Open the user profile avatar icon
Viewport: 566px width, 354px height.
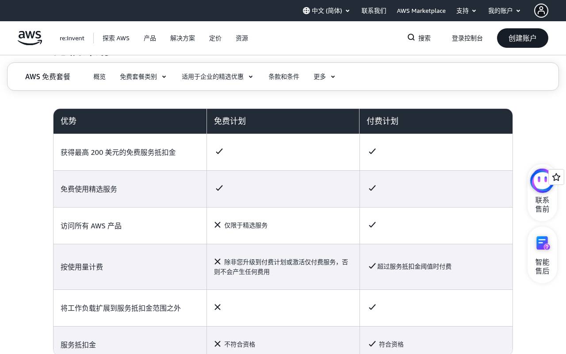541,11
